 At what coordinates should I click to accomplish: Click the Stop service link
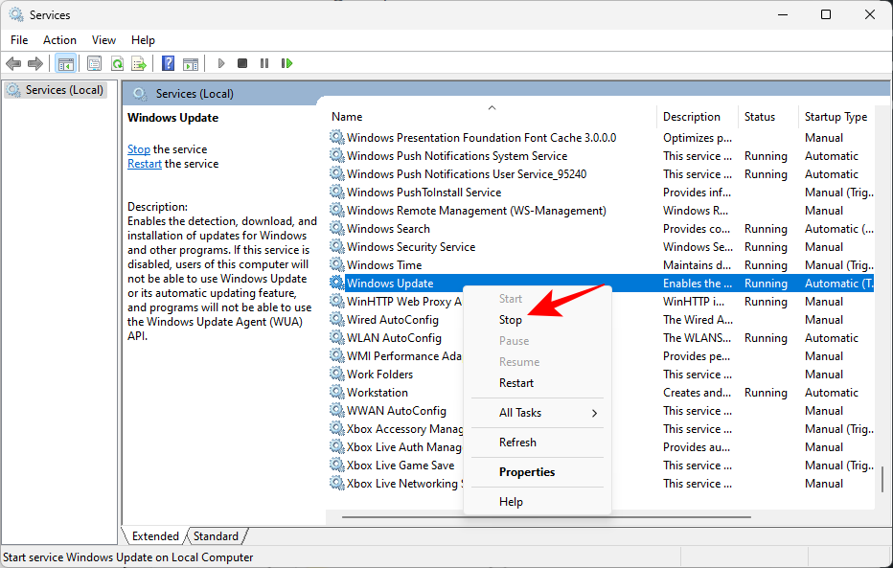click(138, 148)
